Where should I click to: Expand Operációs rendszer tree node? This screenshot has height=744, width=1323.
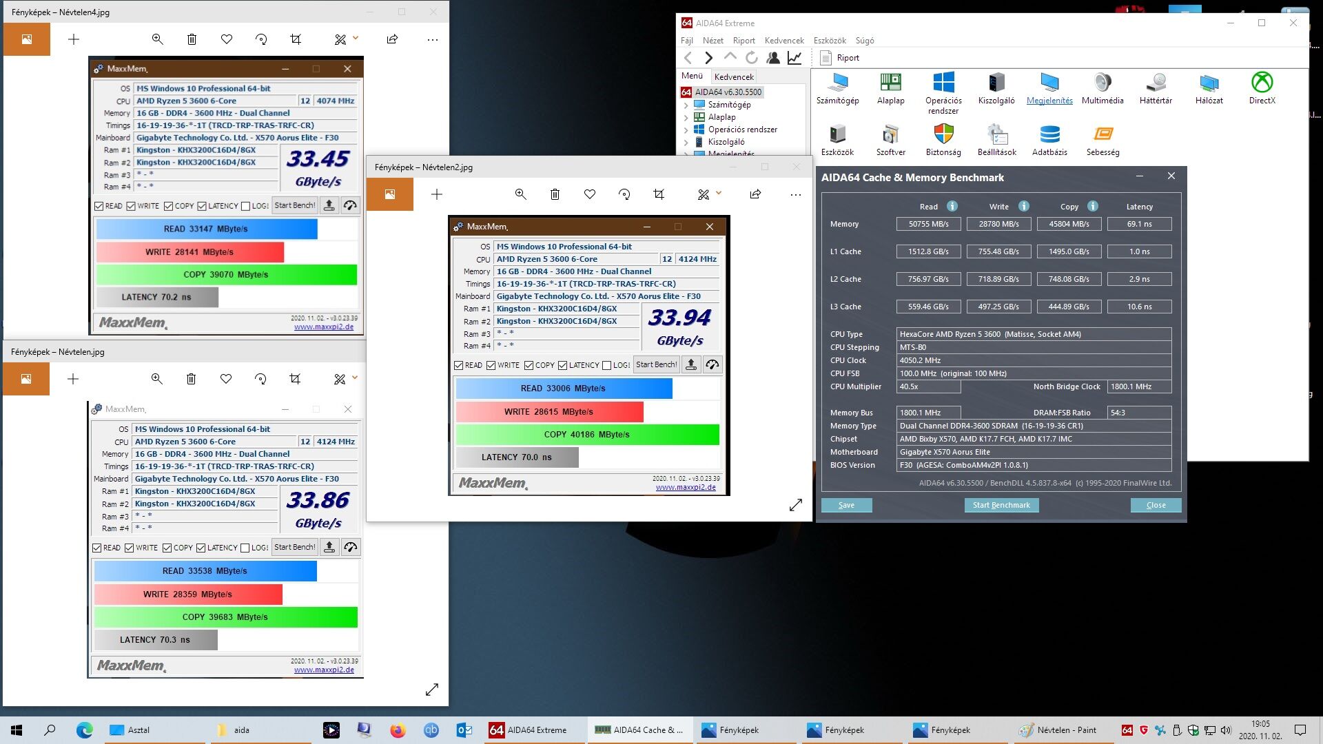pyautogui.click(x=686, y=130)
